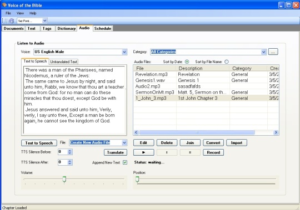300x210 pixels.
Task: Click the audio list scroll left arrow
Action: pyautogui.click(x=136, y=132)
